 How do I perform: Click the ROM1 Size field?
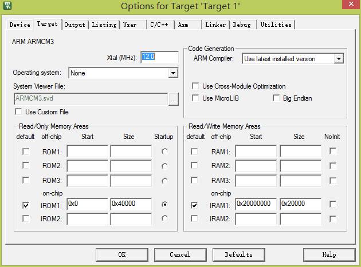click(131, 151)
